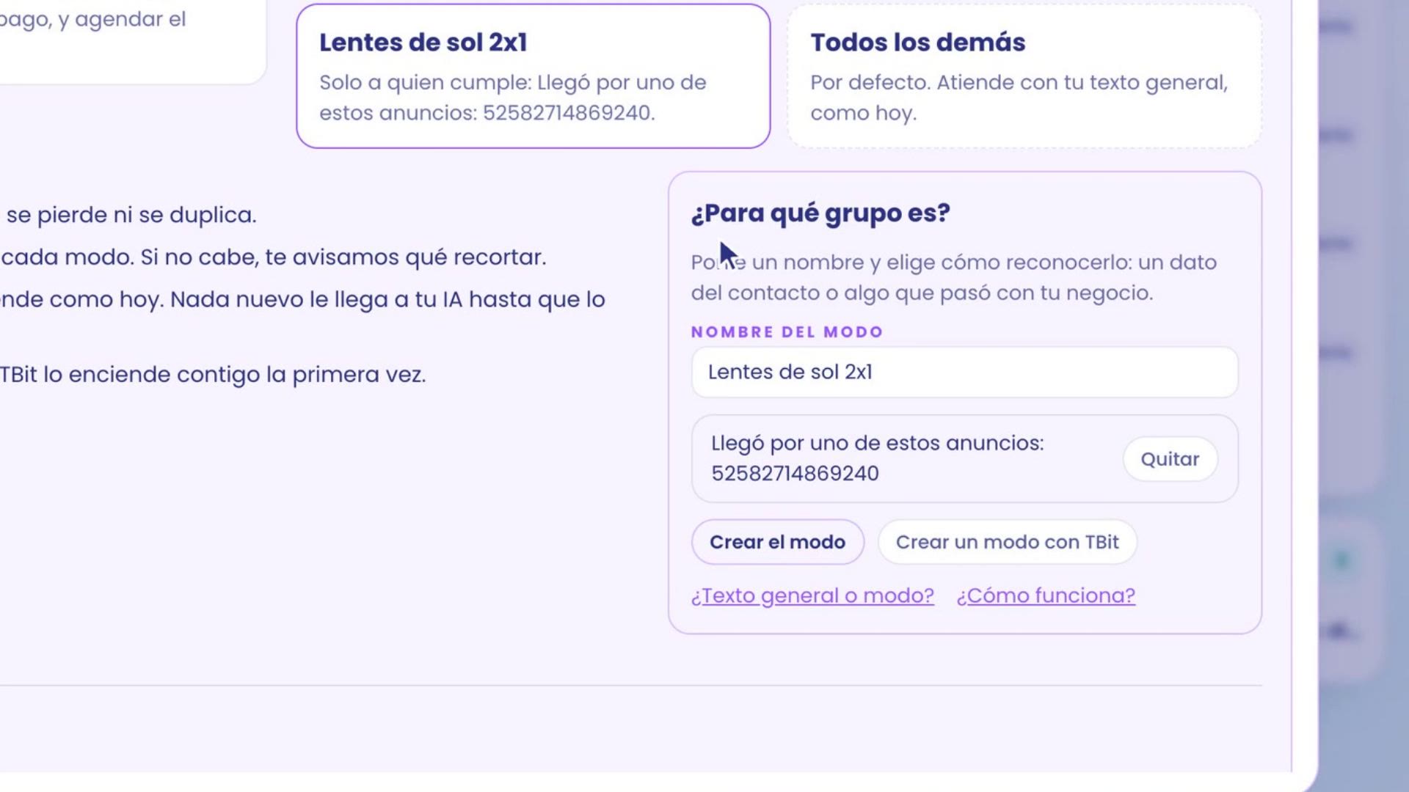
Task: Select the 'Lentes de sol 2x1' mode card
Action: click(x=533, y=76)
